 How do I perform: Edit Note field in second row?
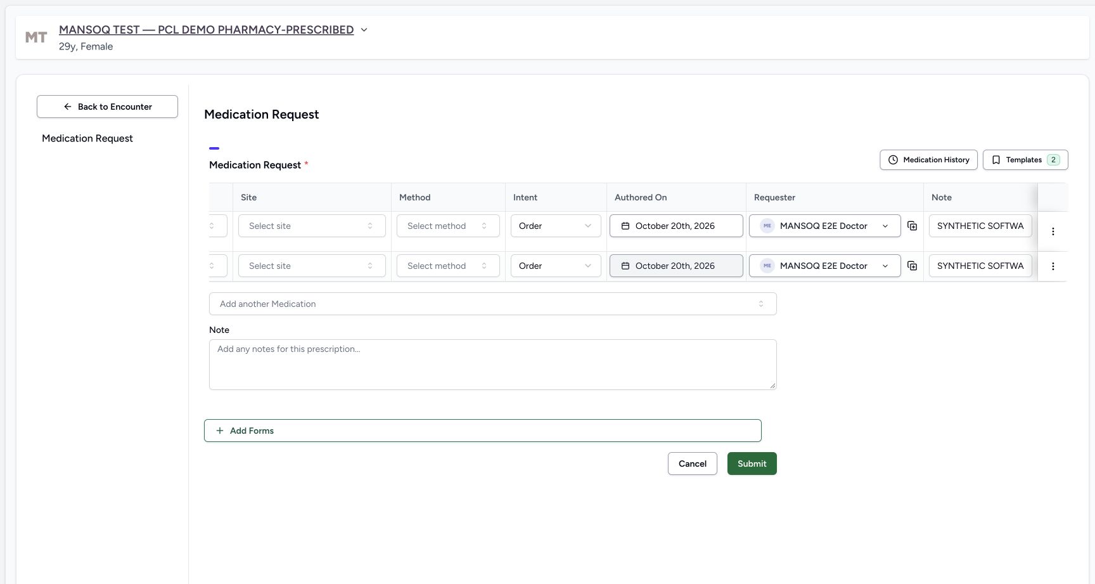[x=980, y=266]
